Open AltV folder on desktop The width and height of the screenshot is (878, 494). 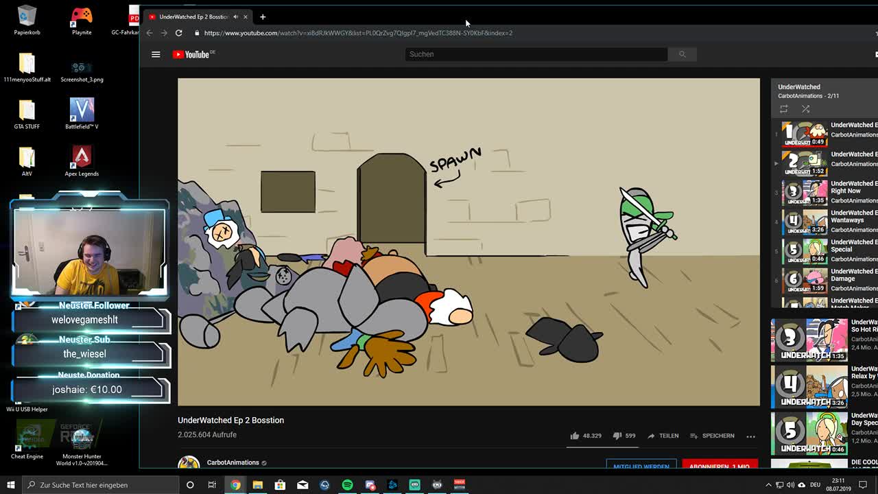[x=27, y=162]
